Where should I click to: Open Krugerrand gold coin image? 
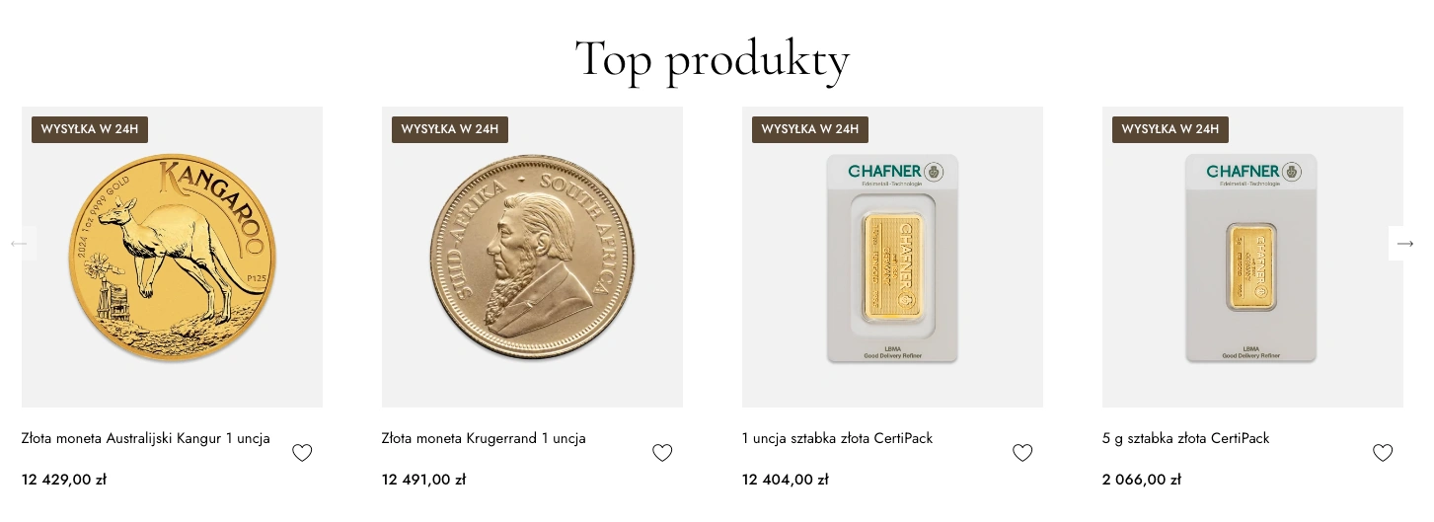(x=532, y=259)
